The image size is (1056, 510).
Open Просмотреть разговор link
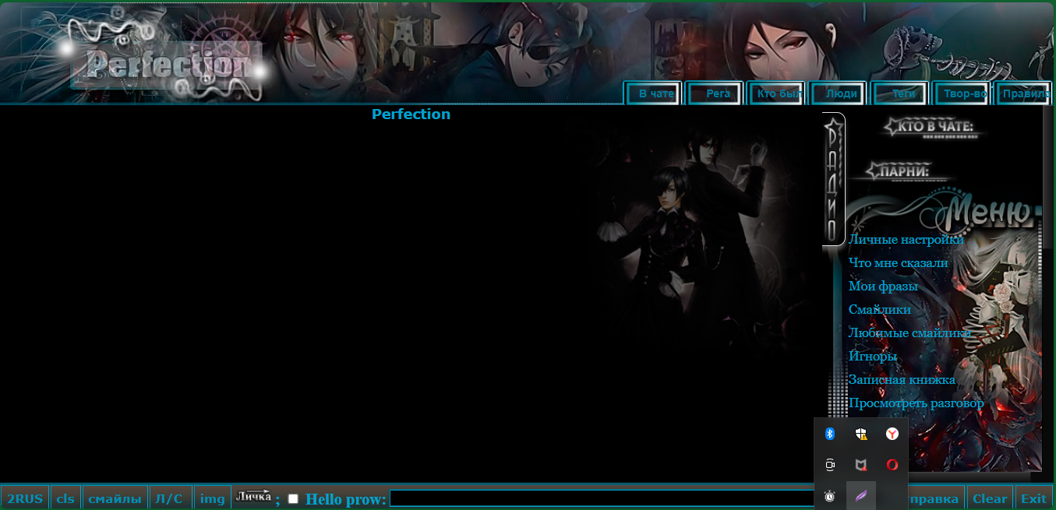click(916, 403)
